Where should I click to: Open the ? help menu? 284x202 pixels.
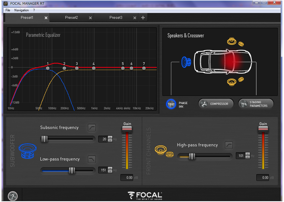coord(34,10)
